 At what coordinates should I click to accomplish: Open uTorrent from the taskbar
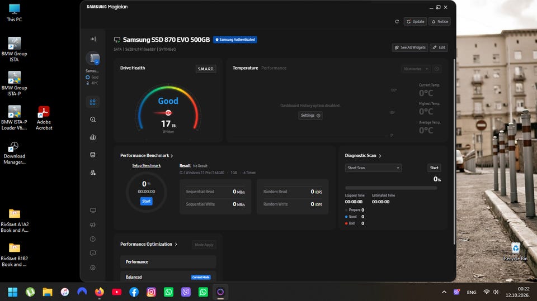click(x=30, y=292)
